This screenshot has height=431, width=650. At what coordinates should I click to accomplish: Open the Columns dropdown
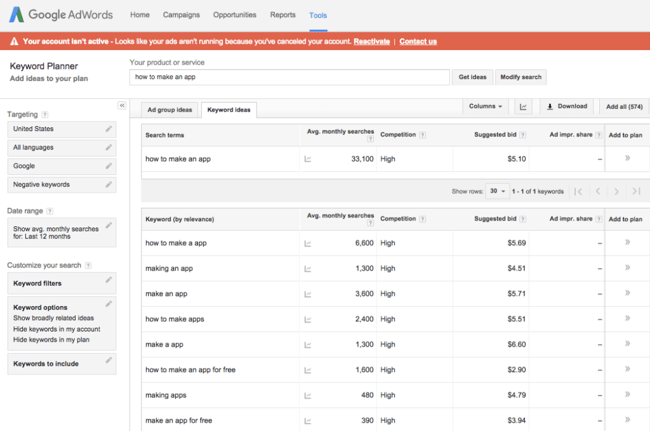[485, 106]
